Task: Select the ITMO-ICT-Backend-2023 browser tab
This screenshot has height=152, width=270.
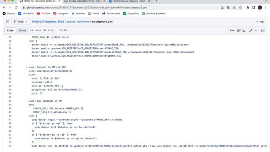Action: 40,1
